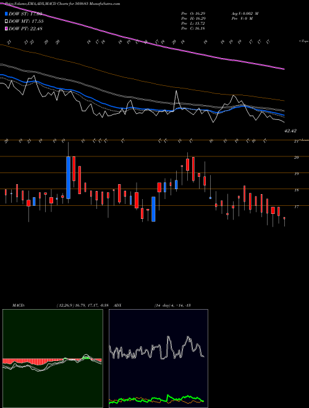Screen dimensions: 309x408
Task: Click the 19 price axis label
Action: click(296, 174)
